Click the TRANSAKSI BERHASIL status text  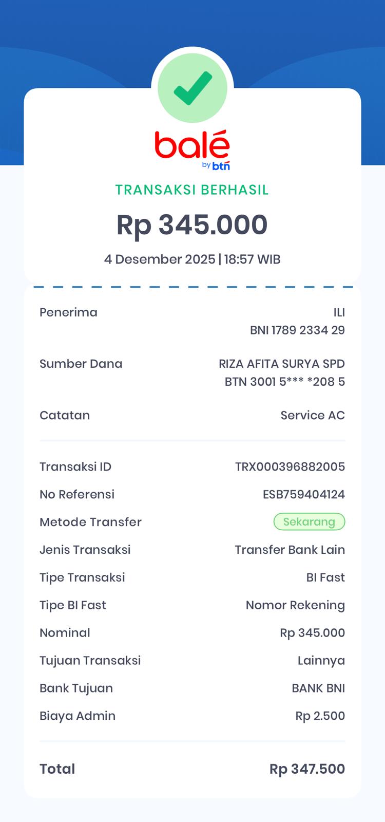(192, 190)
